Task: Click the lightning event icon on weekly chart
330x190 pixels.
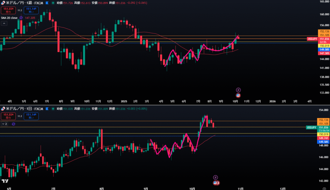Action: [x=238, y=90]
